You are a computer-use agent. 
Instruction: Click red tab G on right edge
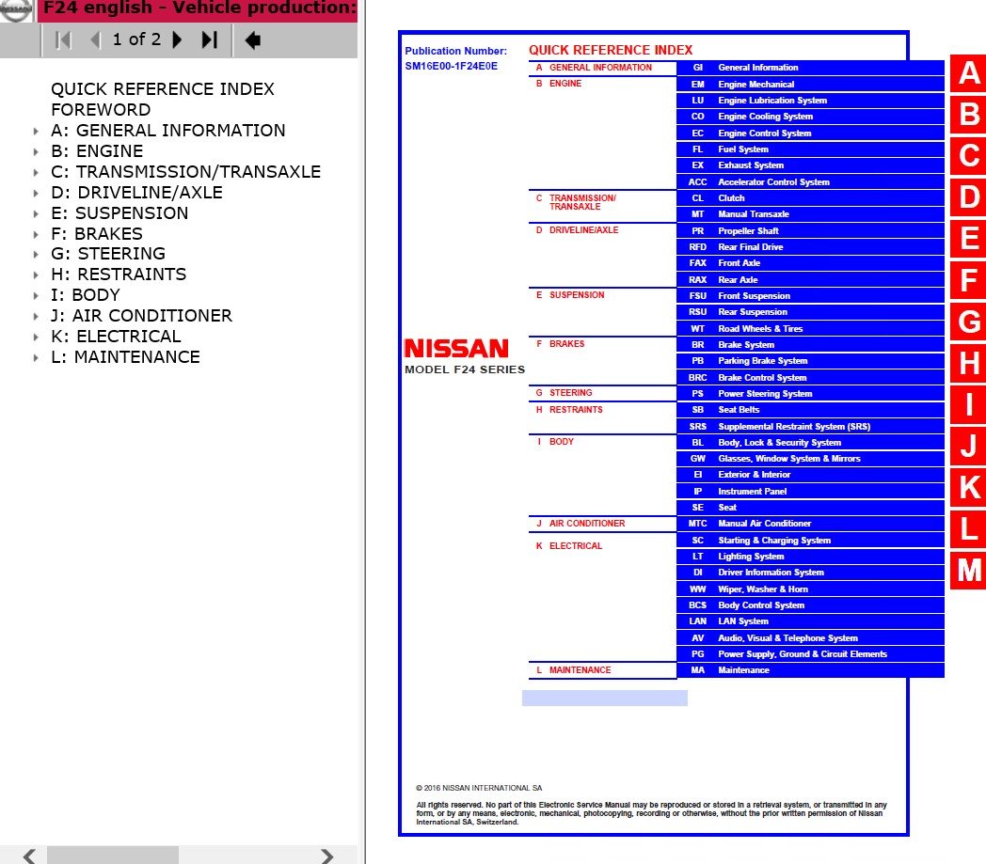(968, 322)
